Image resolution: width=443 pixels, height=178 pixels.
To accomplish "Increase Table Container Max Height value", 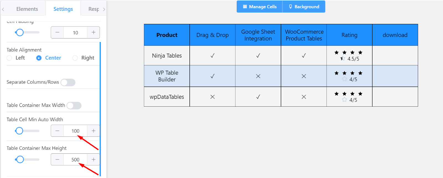I will pos(94,159).
